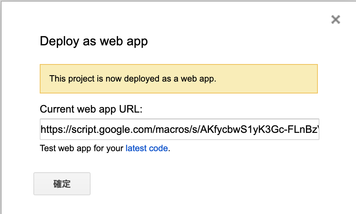Follow the blue latest code hyperlink
The height and width of the screenshot is (214, 356).
click(x=147, y=149)
